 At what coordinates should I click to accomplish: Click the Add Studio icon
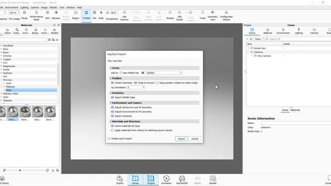click(x=179, y=16)
